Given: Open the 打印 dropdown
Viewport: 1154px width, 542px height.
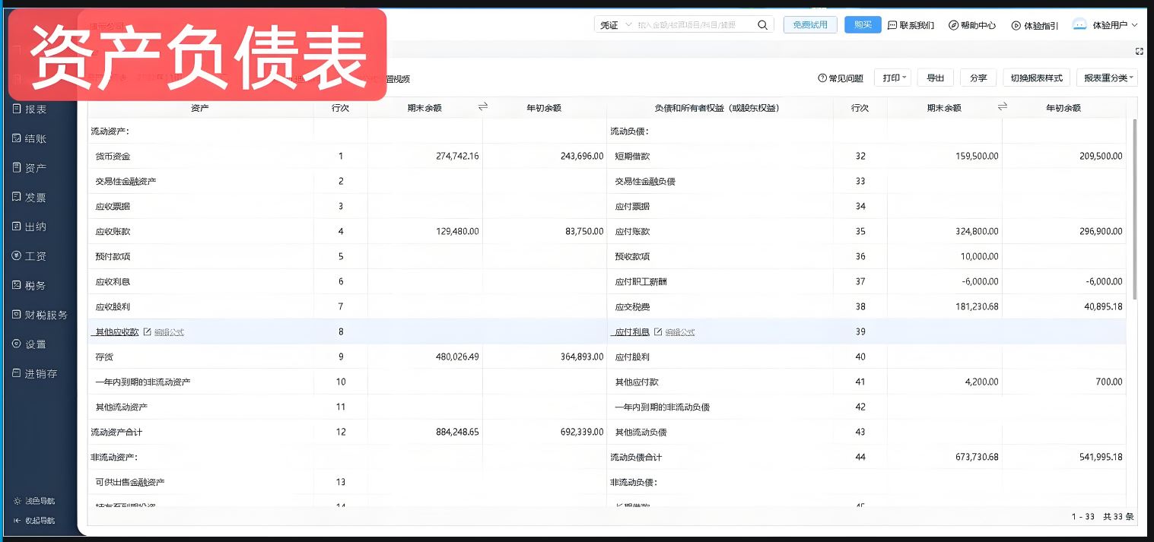Looking at the screenshot, I should [x=892, y=78].
